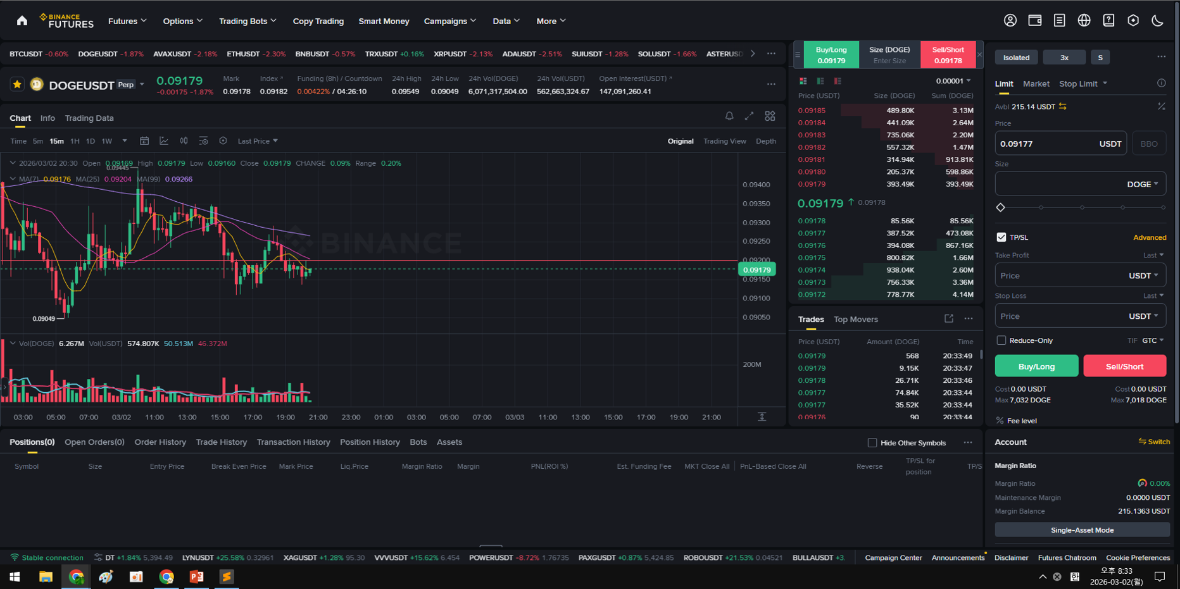The height and width of the screenshot is (589, 1180).
Task: Collapse the MA indicator legend chevron
Action: tap(13, 179)
